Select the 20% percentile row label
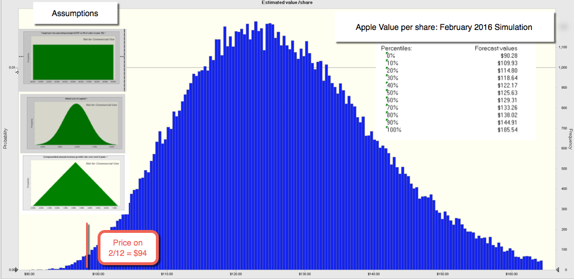The height and width of the screenshot is (279, 574). 393,70
